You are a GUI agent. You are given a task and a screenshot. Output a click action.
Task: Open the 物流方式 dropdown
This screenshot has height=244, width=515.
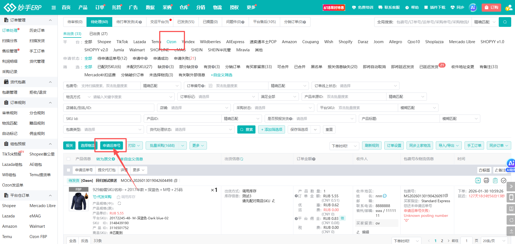[x=78, y=97]
